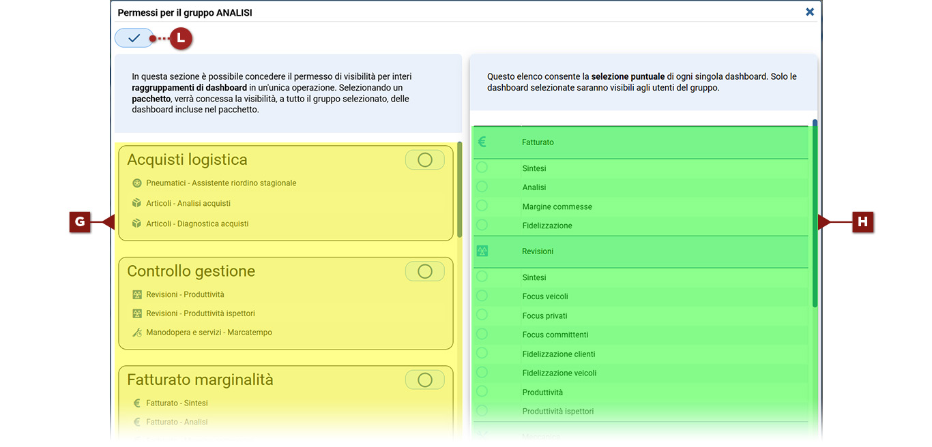
Task: Click the Manodopera e servizi - Marcatempo entry
Action: point(209,333)
